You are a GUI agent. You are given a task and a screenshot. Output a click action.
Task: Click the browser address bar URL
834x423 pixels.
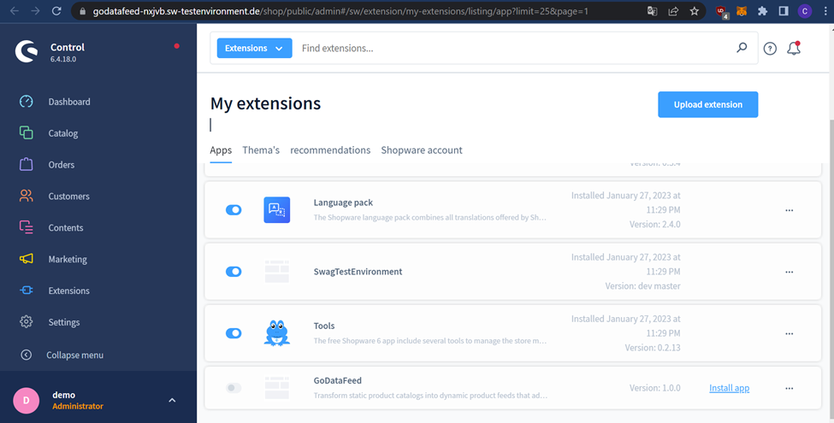click(340, 10)
